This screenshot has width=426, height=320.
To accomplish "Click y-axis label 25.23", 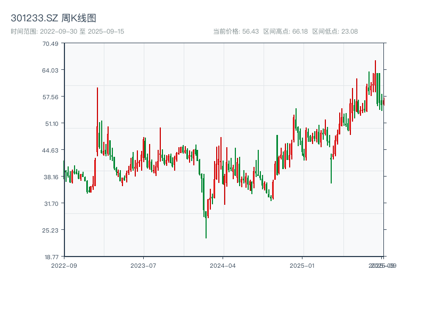I will pos(50,230).
